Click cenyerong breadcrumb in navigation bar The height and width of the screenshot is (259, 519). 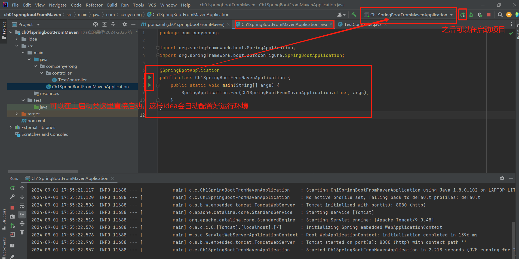click(131, 15)
